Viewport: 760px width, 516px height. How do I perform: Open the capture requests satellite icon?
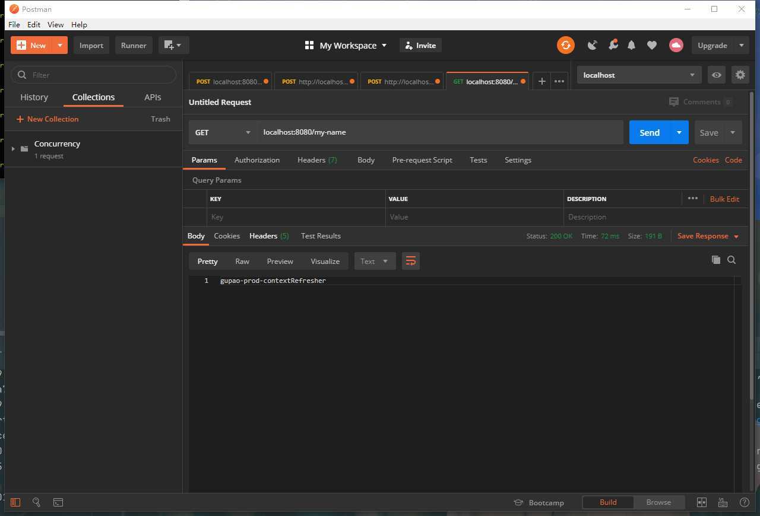point(592,45)
